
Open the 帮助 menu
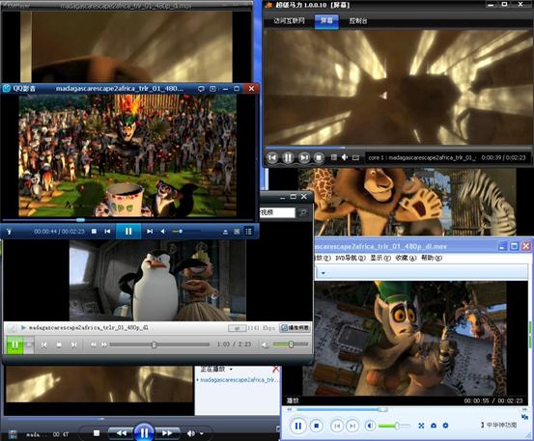click(432, 258)
